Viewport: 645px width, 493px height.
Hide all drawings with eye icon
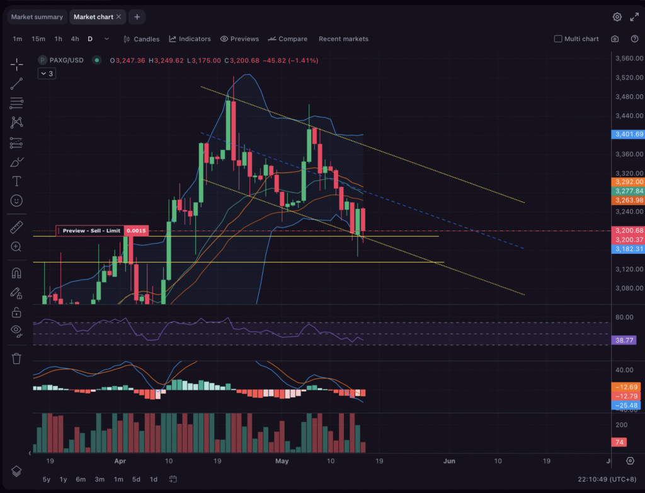[x=16, y=331]
